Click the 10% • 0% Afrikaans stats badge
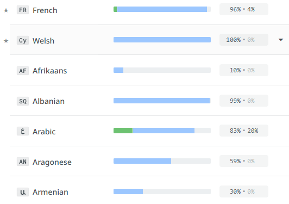This screenshot has height=204, width=289. (244, 70)
